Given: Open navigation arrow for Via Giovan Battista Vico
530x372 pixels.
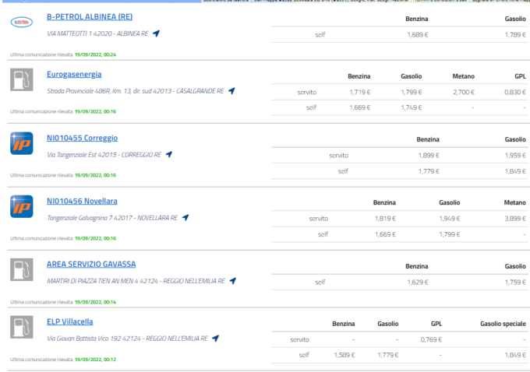Looking at the screenshot, I should pos(215,338).
